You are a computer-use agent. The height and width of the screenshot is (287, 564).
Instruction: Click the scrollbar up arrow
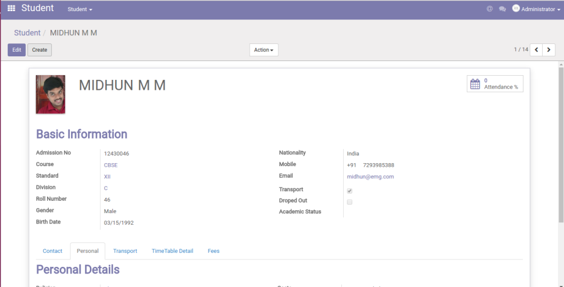coord(560,65)
